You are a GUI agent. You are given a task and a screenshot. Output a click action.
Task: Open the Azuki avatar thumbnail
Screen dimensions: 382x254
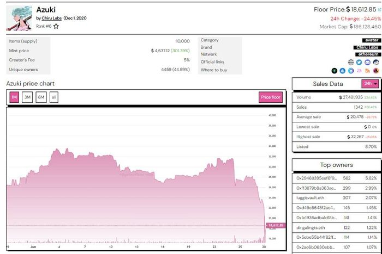tap(19, 18)
